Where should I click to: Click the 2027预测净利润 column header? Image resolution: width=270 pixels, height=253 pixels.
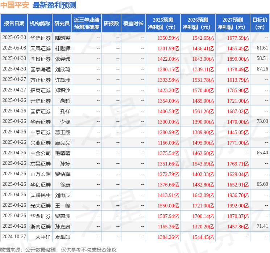(x=233, y=23)
